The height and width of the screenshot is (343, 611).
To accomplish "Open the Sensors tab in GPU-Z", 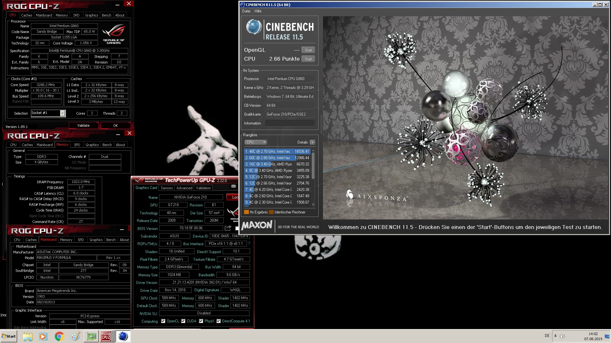I will 167,188.
